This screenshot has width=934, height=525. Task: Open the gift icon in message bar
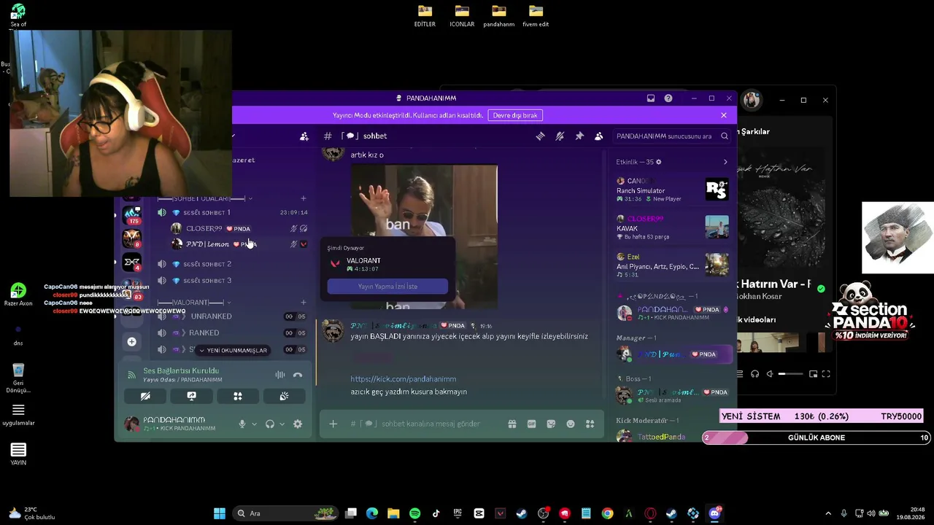(x=512, y=424)
